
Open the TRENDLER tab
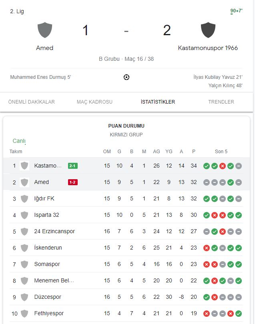pos(221,102)
